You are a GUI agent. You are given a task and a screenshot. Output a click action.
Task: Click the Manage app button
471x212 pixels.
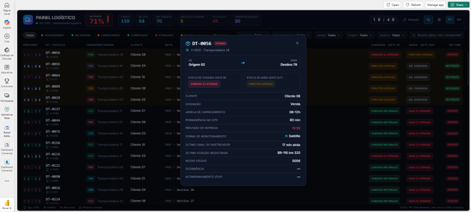click(x=435, y=5)
